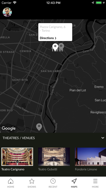Viewport: 106px width, 189px height.
Task: Tap the location arrow in status bar
Action: point(93,3)
